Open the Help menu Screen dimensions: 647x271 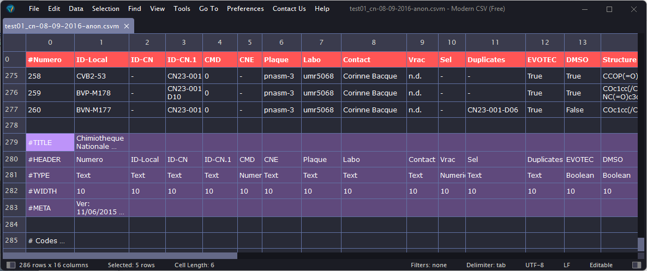click(322, 9)
